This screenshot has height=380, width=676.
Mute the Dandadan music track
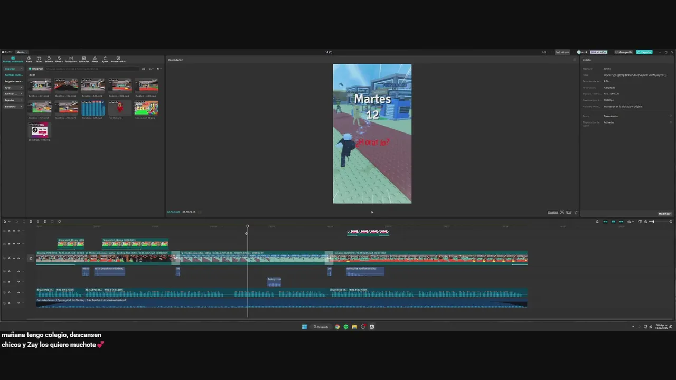pos(18,303)
